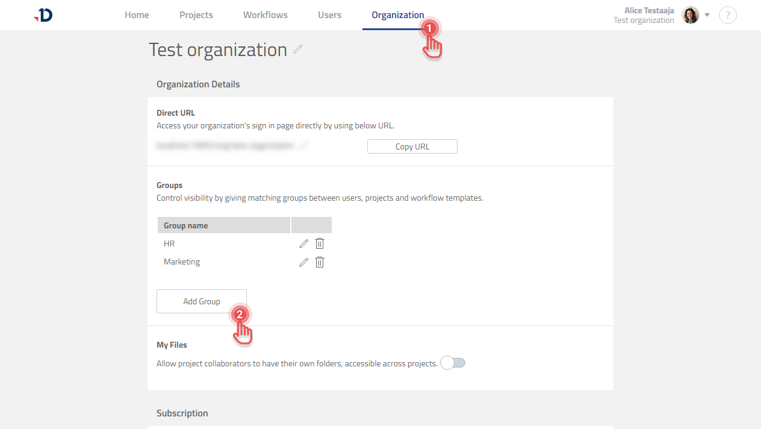
Task: Enable the My Files toggle switch
Action: click(x=453, y=363)
